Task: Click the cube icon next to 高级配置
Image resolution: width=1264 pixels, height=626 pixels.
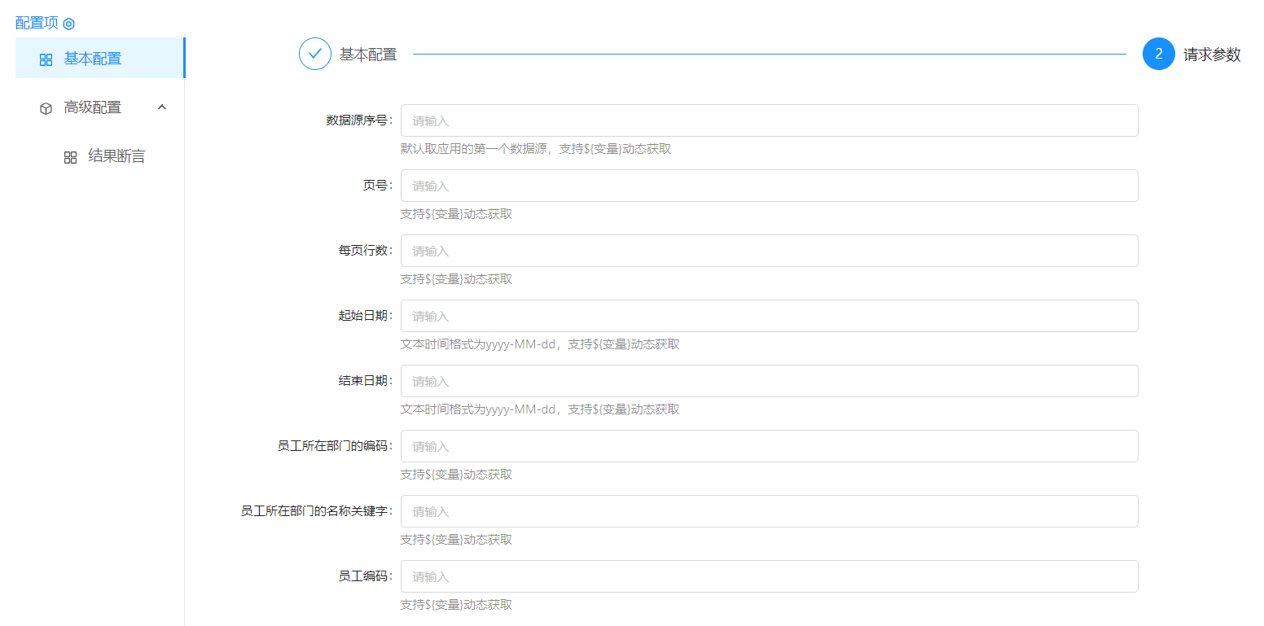Action: coord(46,108)
